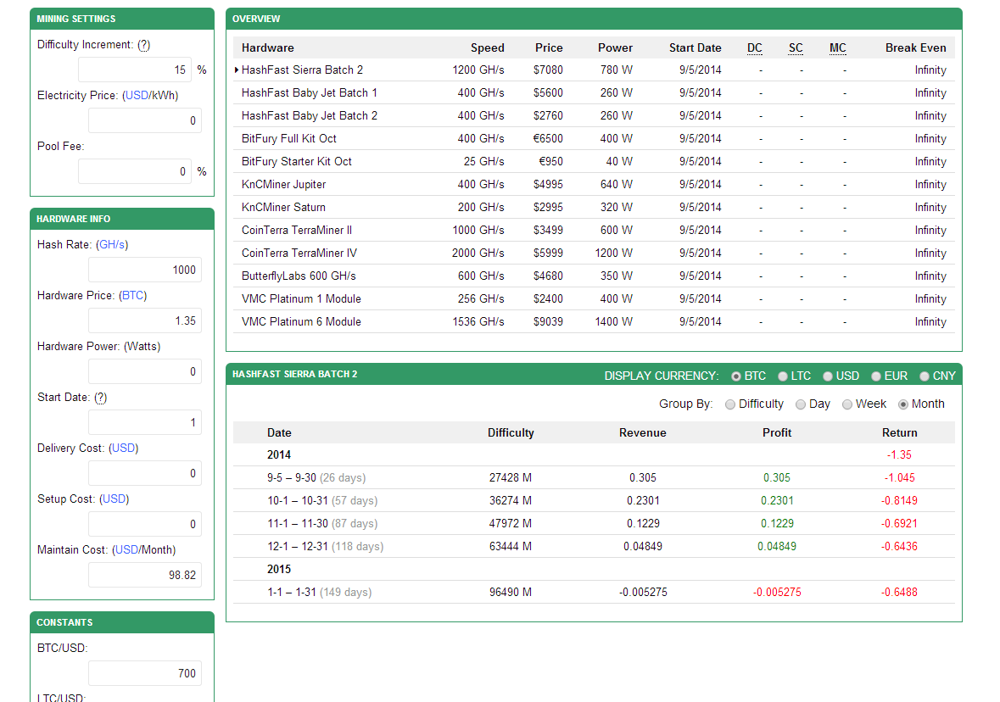1000x702 pixels.
Task: Select BTC display currency radio button
Action: point(736,376)
